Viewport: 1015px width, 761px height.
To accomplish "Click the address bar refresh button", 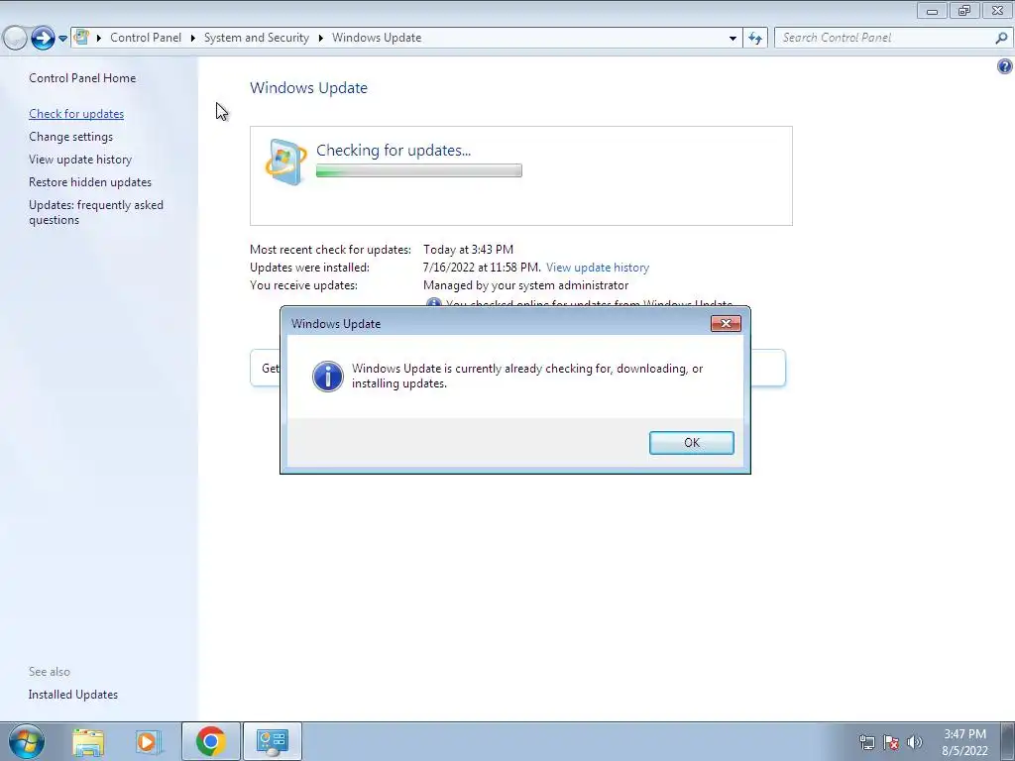I will click(x=754, y=39).
